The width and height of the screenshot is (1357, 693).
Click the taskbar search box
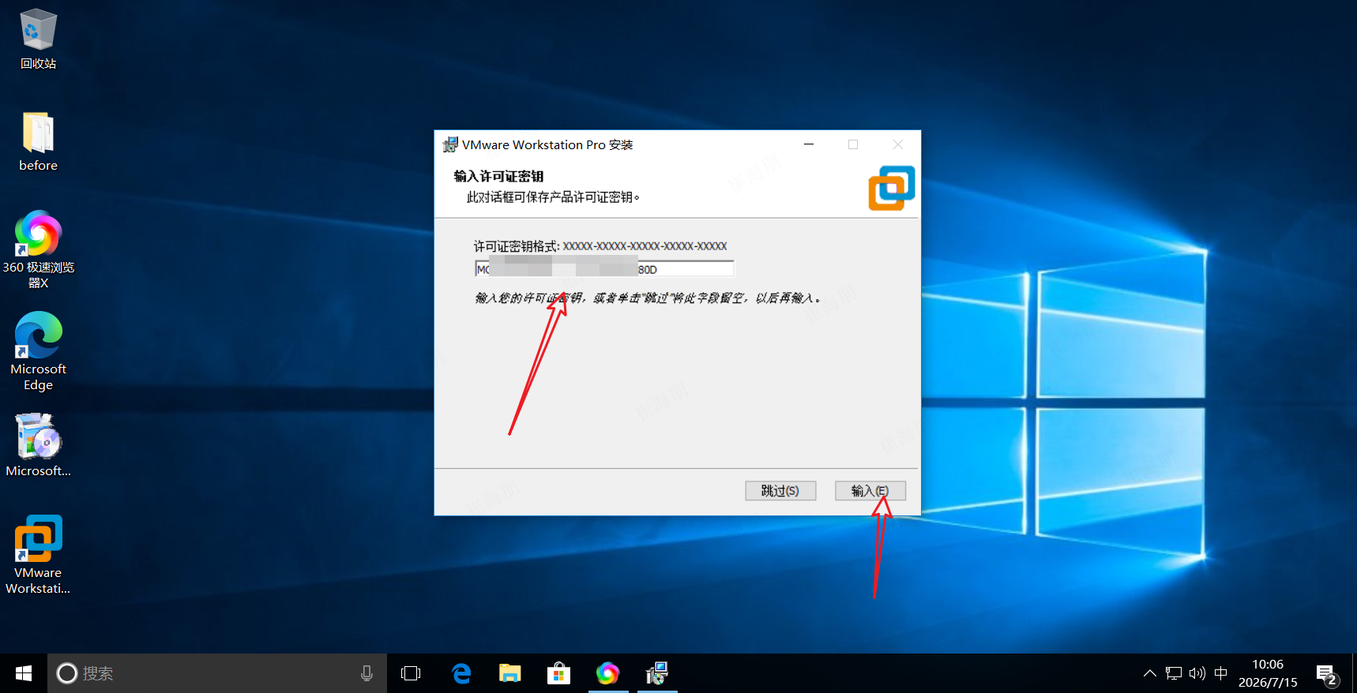coord(217,673)
